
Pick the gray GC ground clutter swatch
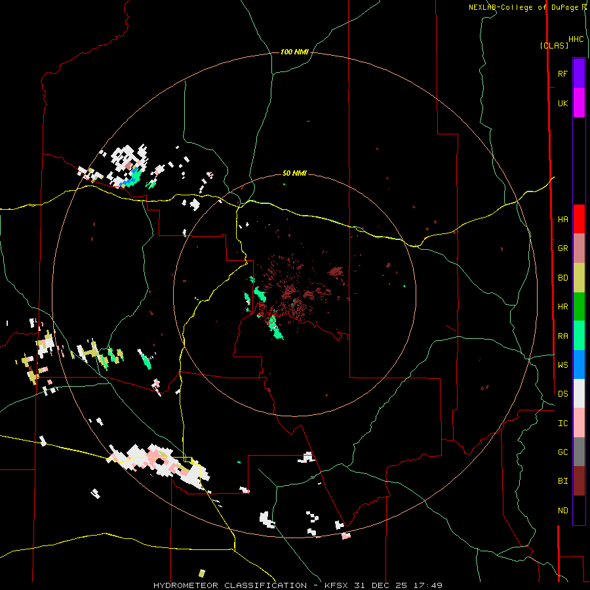(579, 452)
